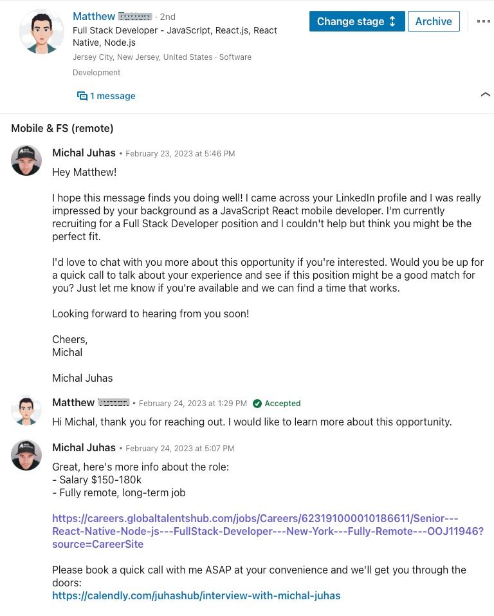Click the Accepted status label
This screenshot has height=616, width=494.
(282, 404)
